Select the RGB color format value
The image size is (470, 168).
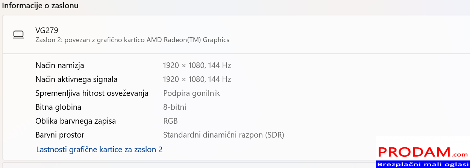[x=170, y=121]
